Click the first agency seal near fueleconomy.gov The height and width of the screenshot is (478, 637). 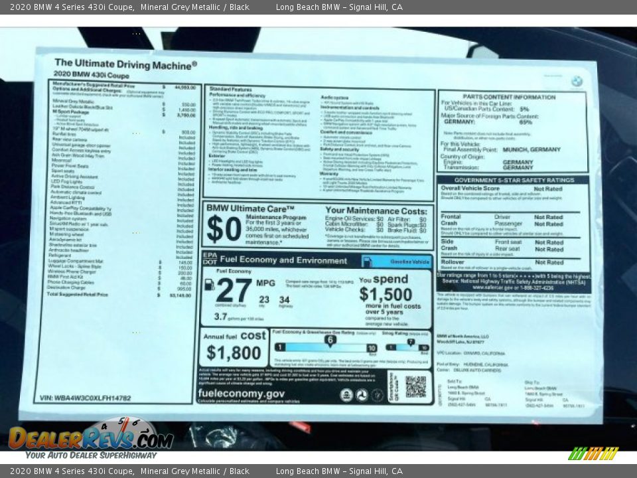tap(346, 394)
